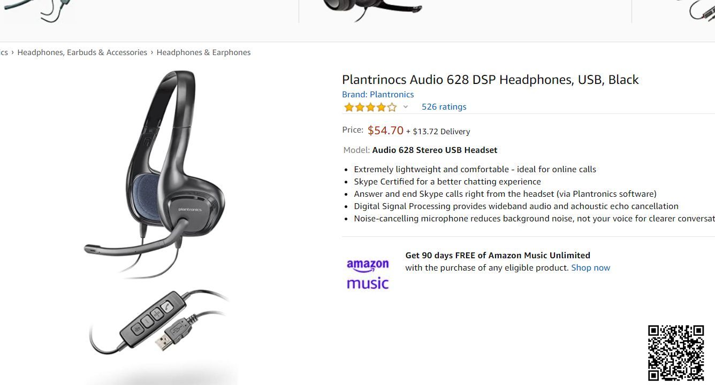
Task: Click the Shop now link
Action: (x=590, y=268)
